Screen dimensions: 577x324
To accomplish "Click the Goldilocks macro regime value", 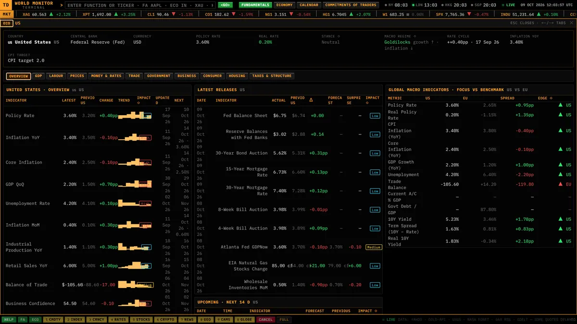I will point(398,42).
